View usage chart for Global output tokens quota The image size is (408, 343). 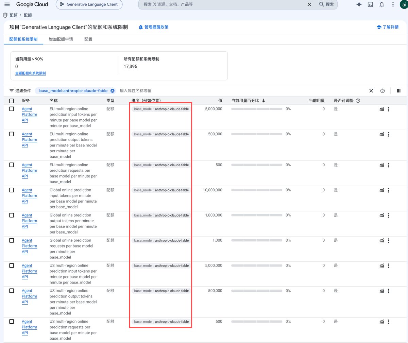[382, 216]
